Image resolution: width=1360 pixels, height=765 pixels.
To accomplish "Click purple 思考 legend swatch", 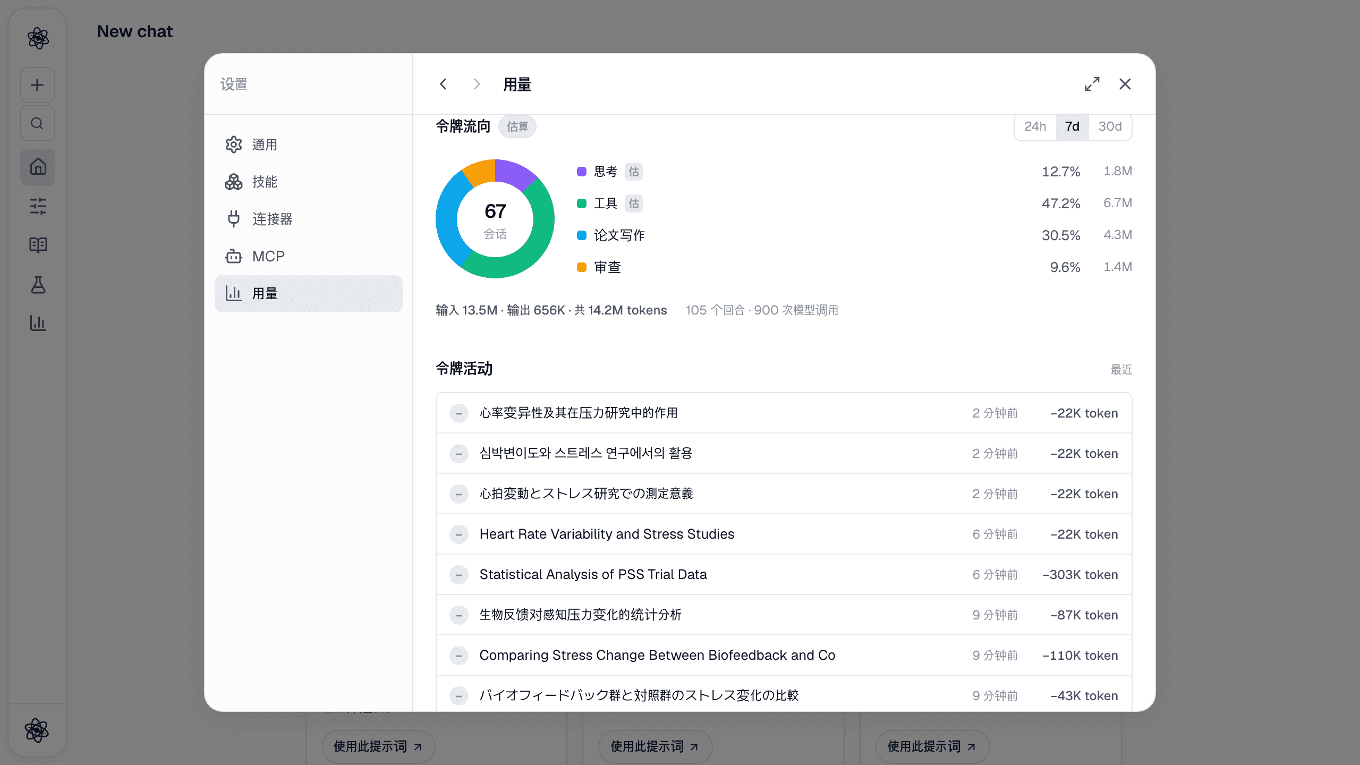I will click(582, 172).
